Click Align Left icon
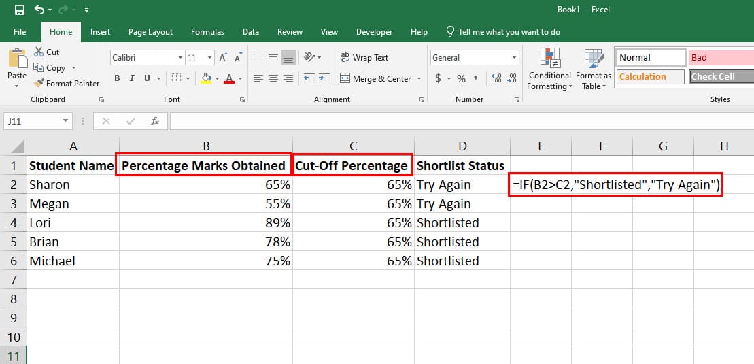The image size is (754, 364). click(x=258, y=78)
